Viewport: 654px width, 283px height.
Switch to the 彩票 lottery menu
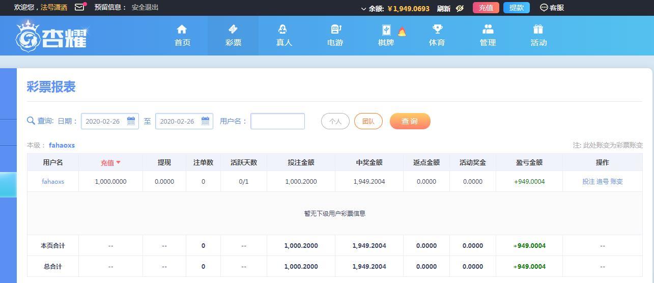[x=233, y=35]
